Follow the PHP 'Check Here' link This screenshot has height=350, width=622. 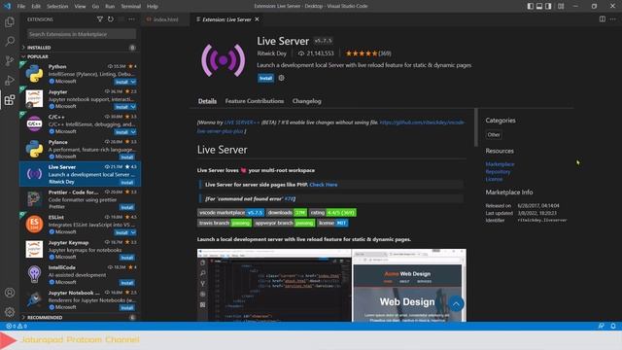324,185
